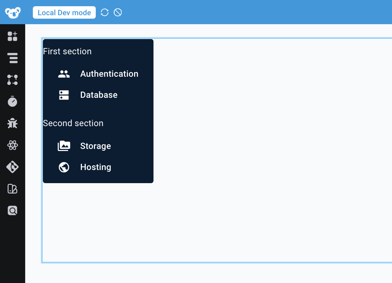Screen dimensions: 392x283
Task: Click the koala logo in top bar
Action: (12, 12)
